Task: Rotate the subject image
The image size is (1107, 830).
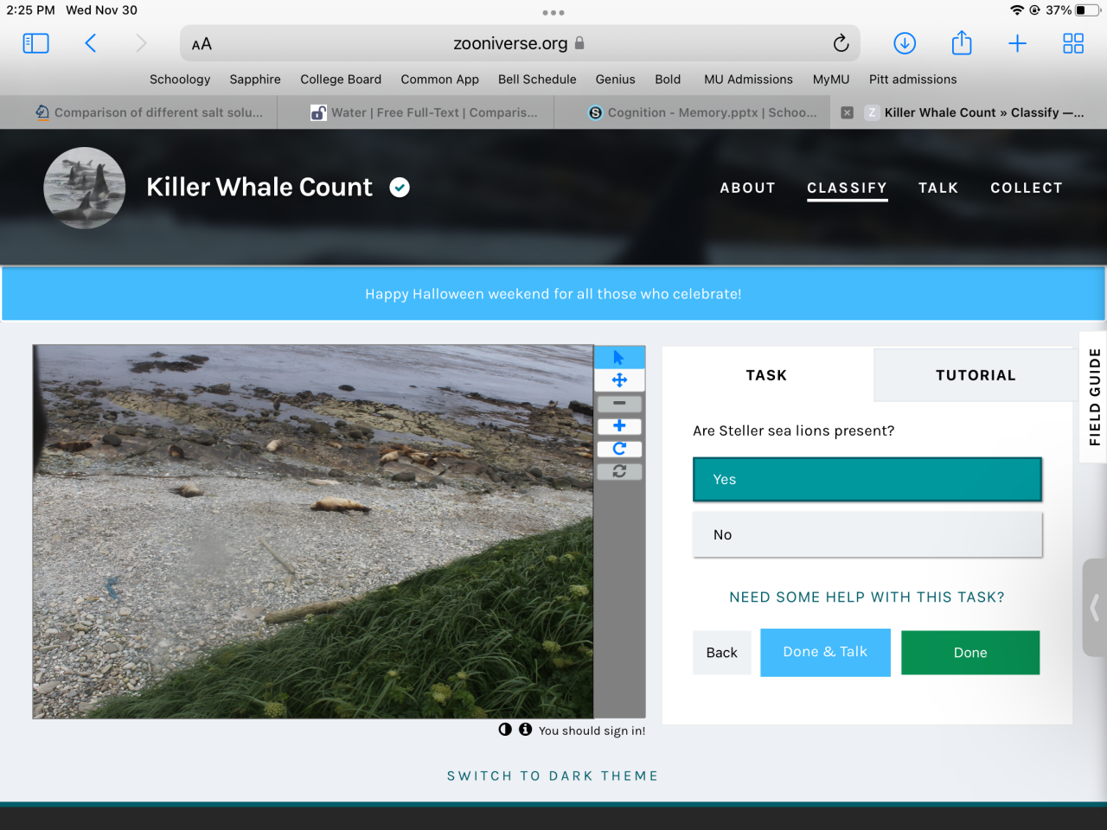Action: [x=619, y=448]
